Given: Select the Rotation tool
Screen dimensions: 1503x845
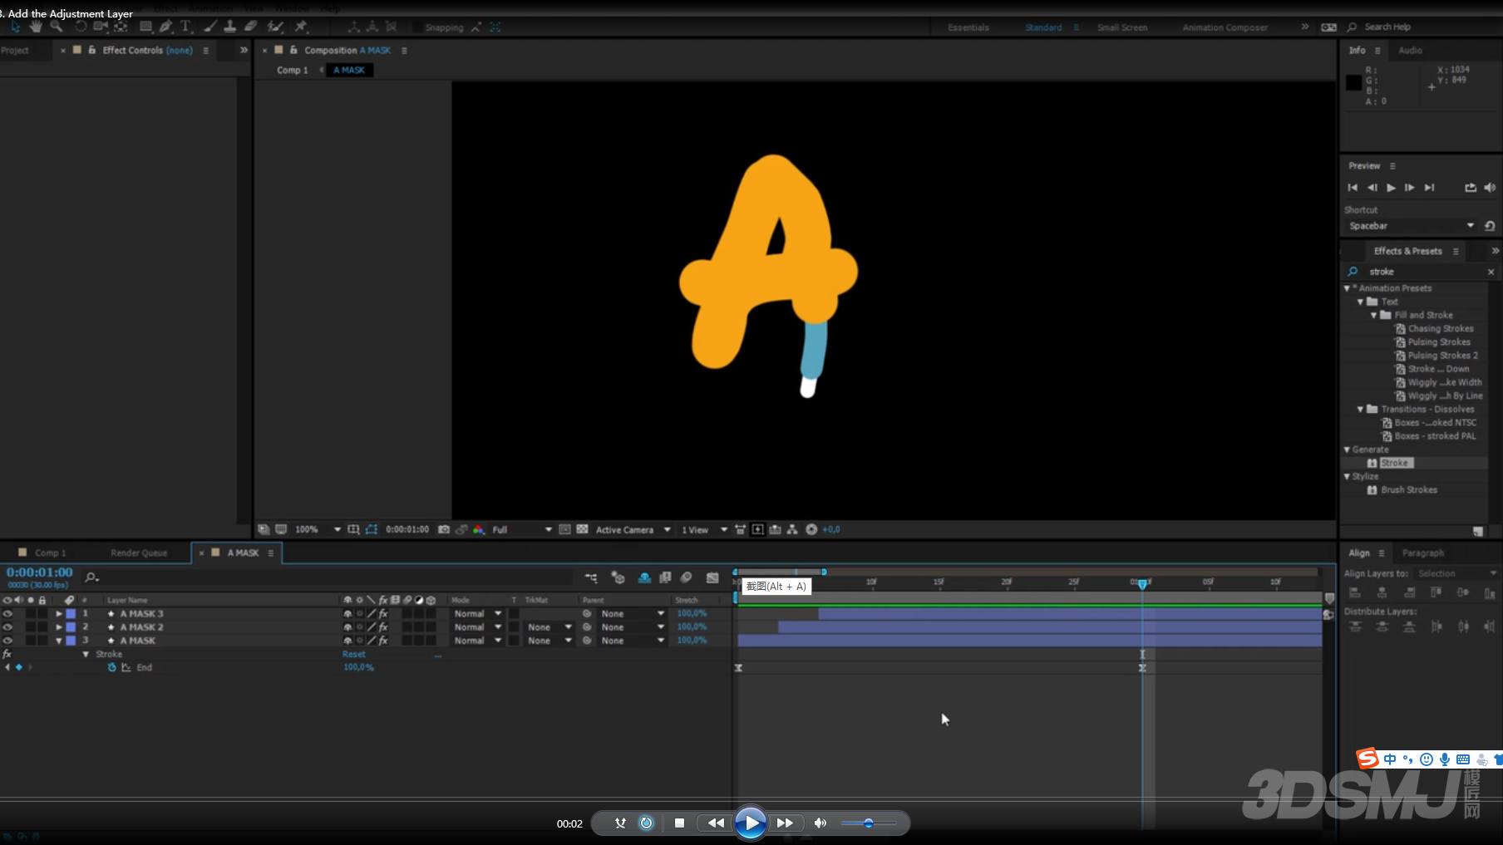Looking at the screenshot, I should [x=81, y=27].
